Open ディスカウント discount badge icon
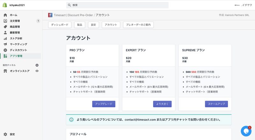The image size is (255, 140). (x=5, y=50)
